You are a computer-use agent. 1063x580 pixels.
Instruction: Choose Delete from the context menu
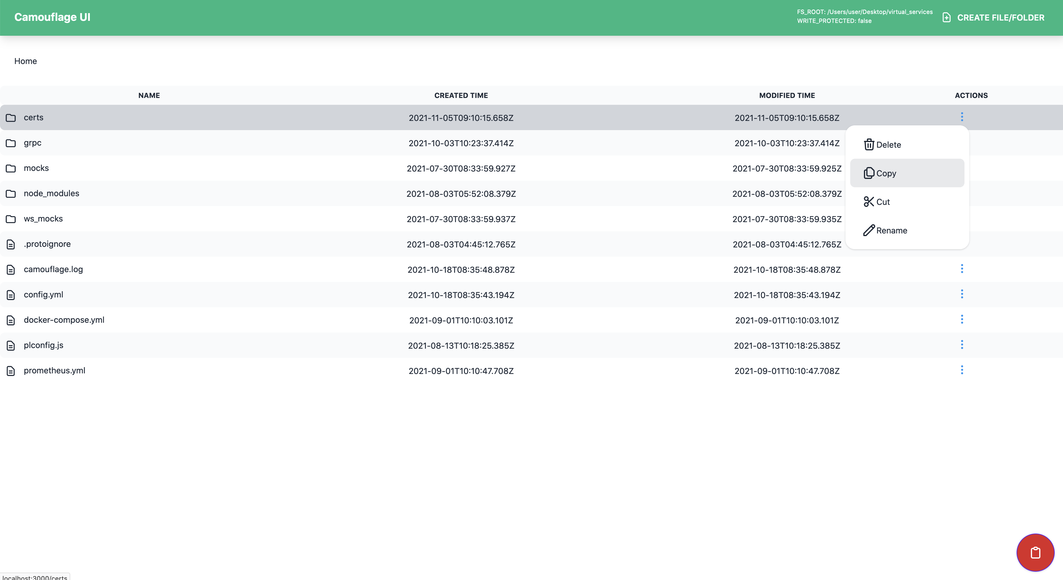907,144
